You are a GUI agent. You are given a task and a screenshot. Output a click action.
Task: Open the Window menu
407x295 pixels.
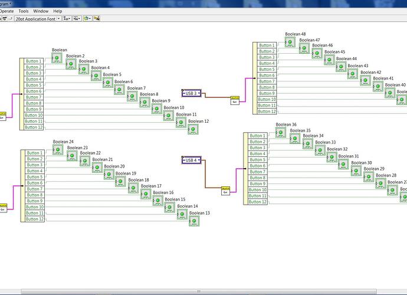point(41,11)
